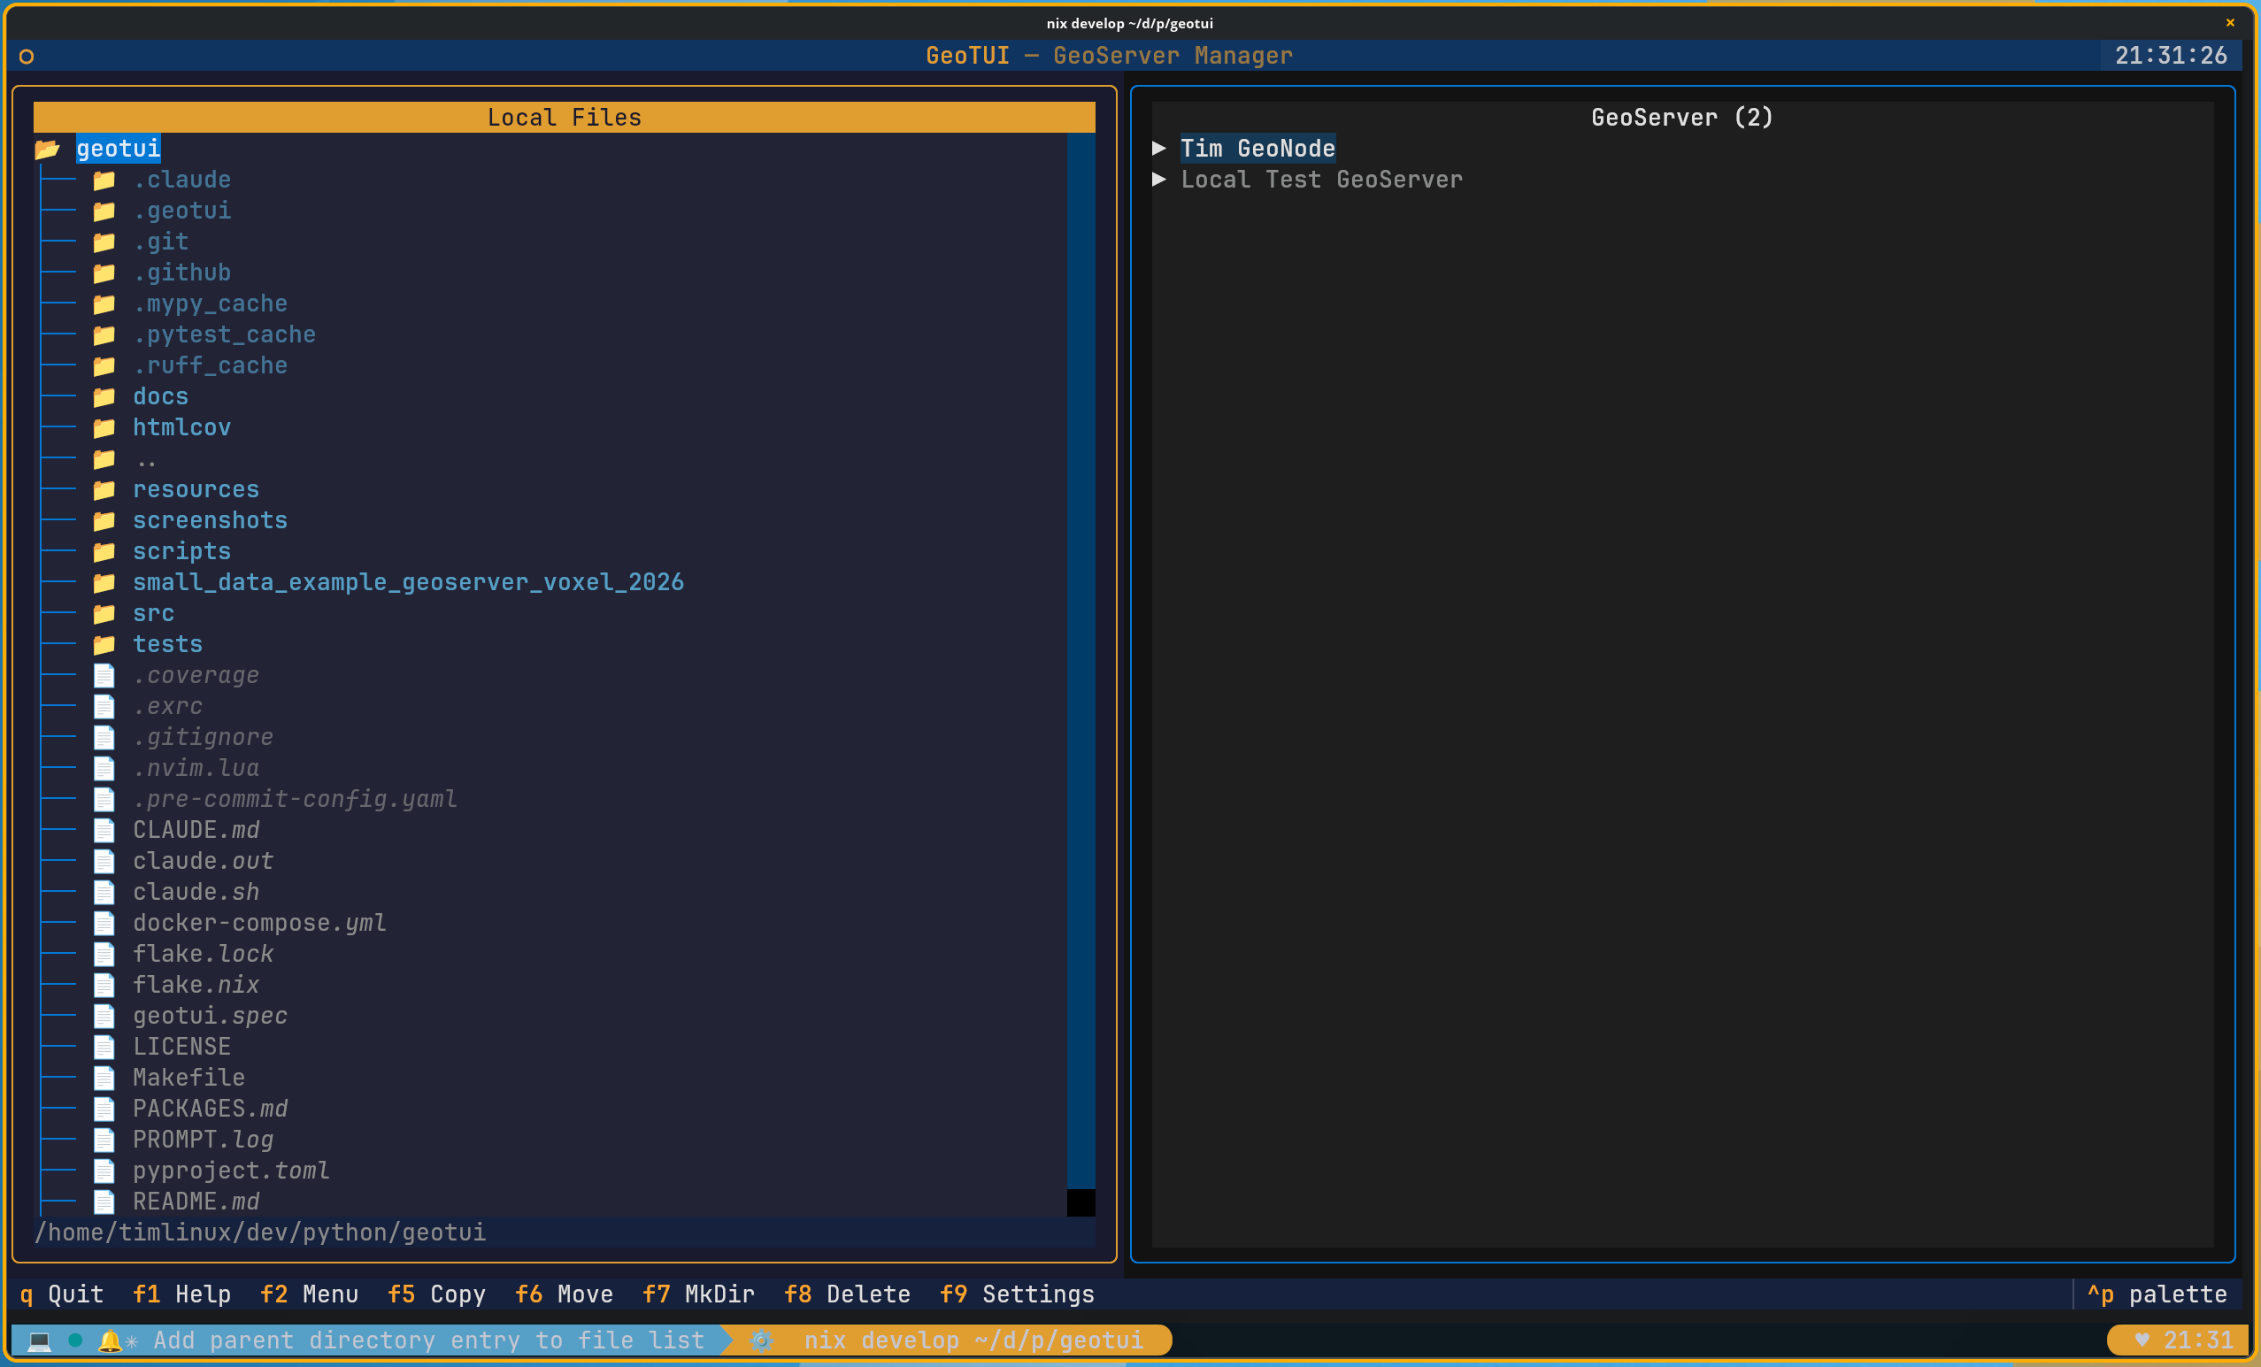Click the GeoServer (2) panel title
Image resolution: width=2261 pixels, height=1367 pixels.
[x=1682, y=118]
